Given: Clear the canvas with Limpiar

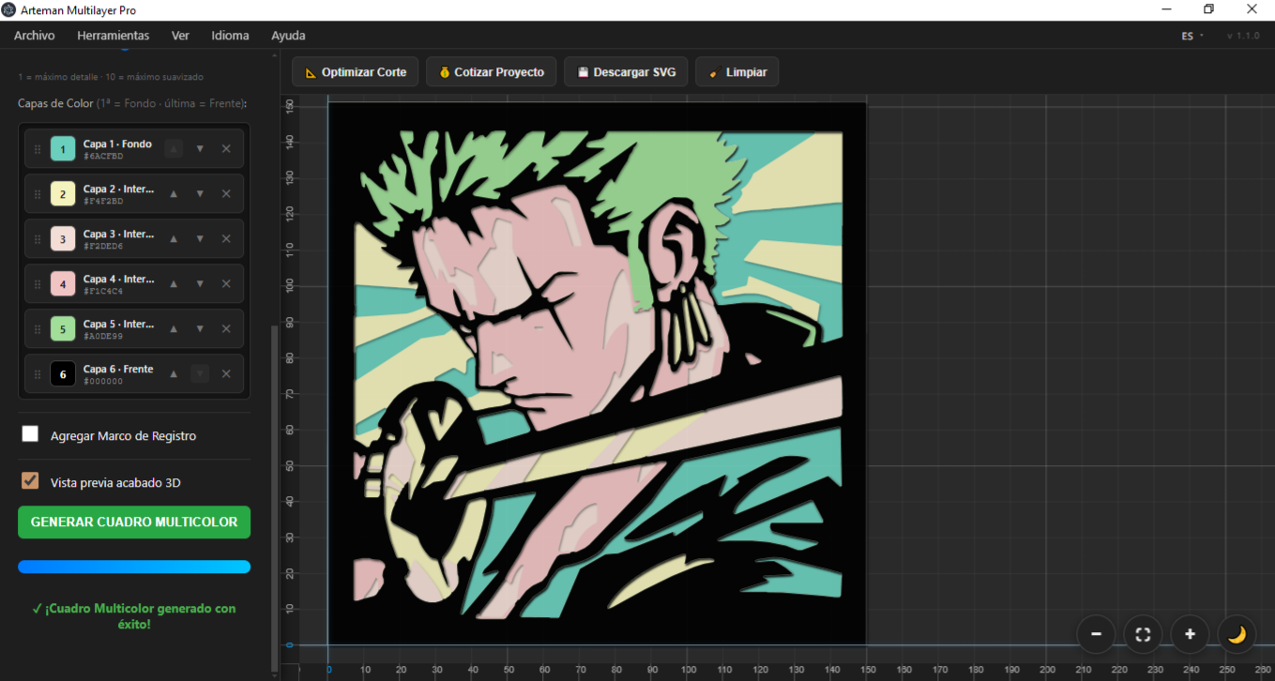Looking at the screenshot, I should pyautogui.click(x=737, y=72).
